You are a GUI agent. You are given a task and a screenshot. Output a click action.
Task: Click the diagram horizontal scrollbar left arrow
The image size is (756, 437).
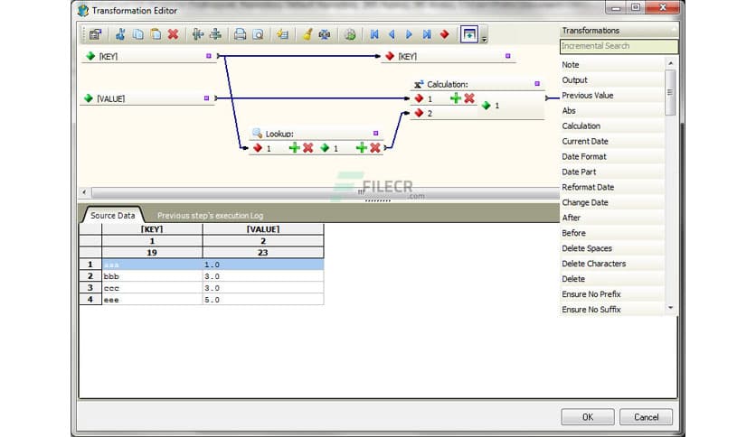click(x=84, y=192)
